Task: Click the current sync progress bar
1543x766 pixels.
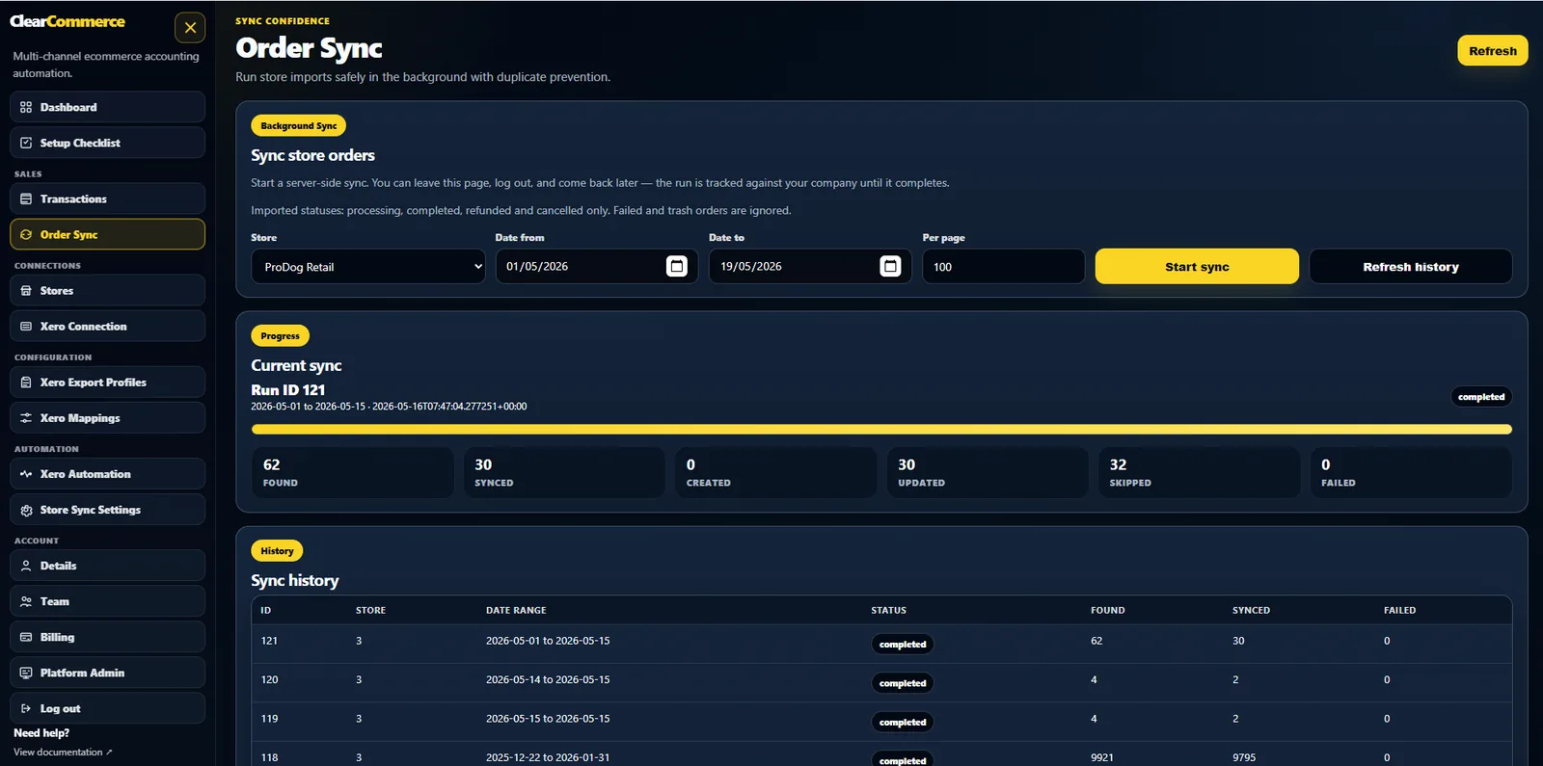Action: click(x=881, y=430)
